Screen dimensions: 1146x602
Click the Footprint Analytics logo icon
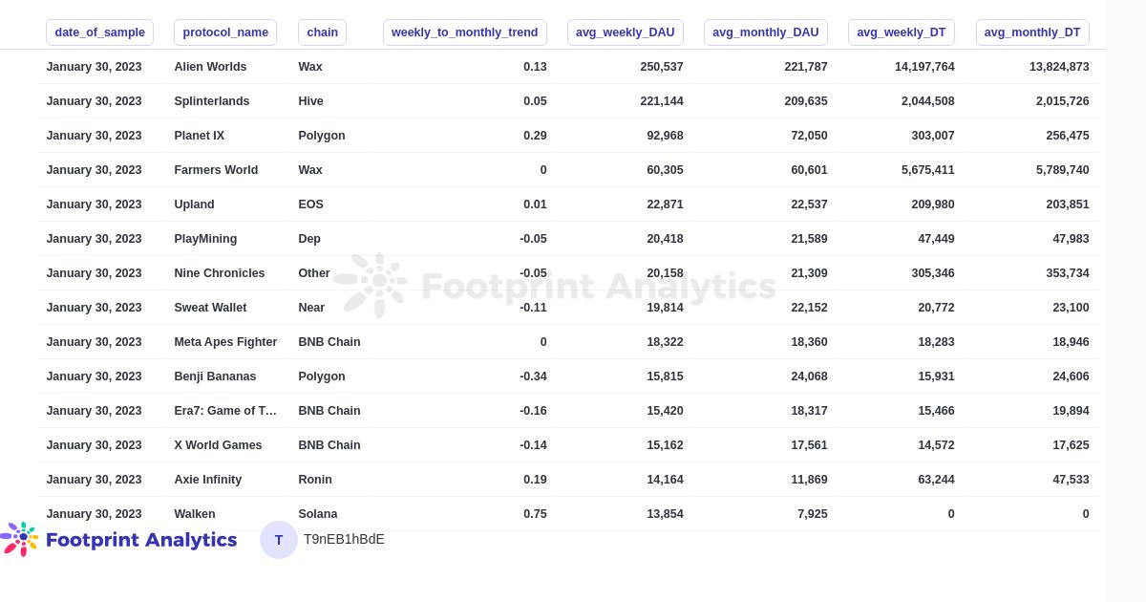(20, 539)
